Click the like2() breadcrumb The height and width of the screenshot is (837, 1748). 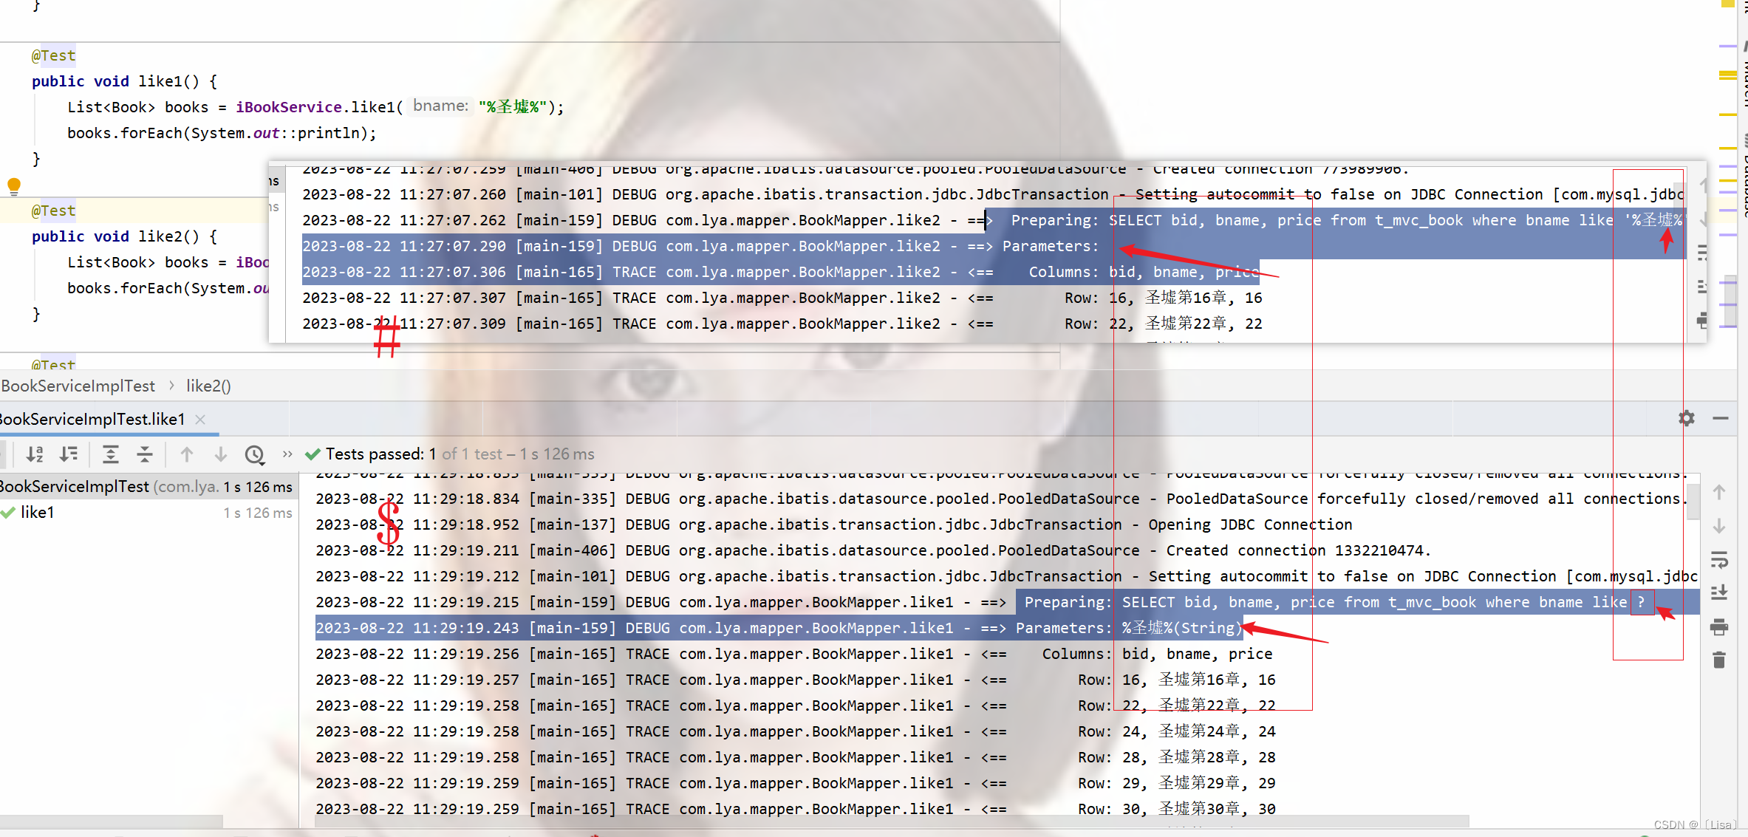pyautogui.click(x=208, y=386)
